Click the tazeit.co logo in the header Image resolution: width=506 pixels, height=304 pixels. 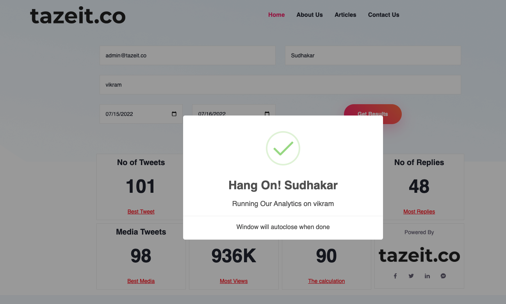tap(78, 16)
